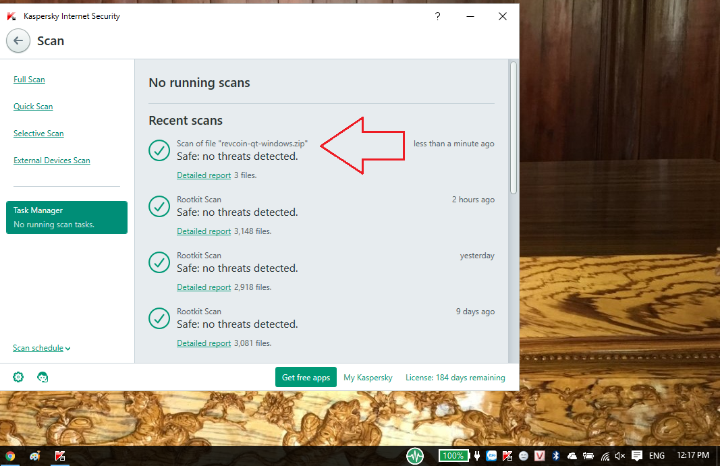Open the Quick Scan section
The height and width of the screenshot is (466, 720).
(x=33, y=107)
